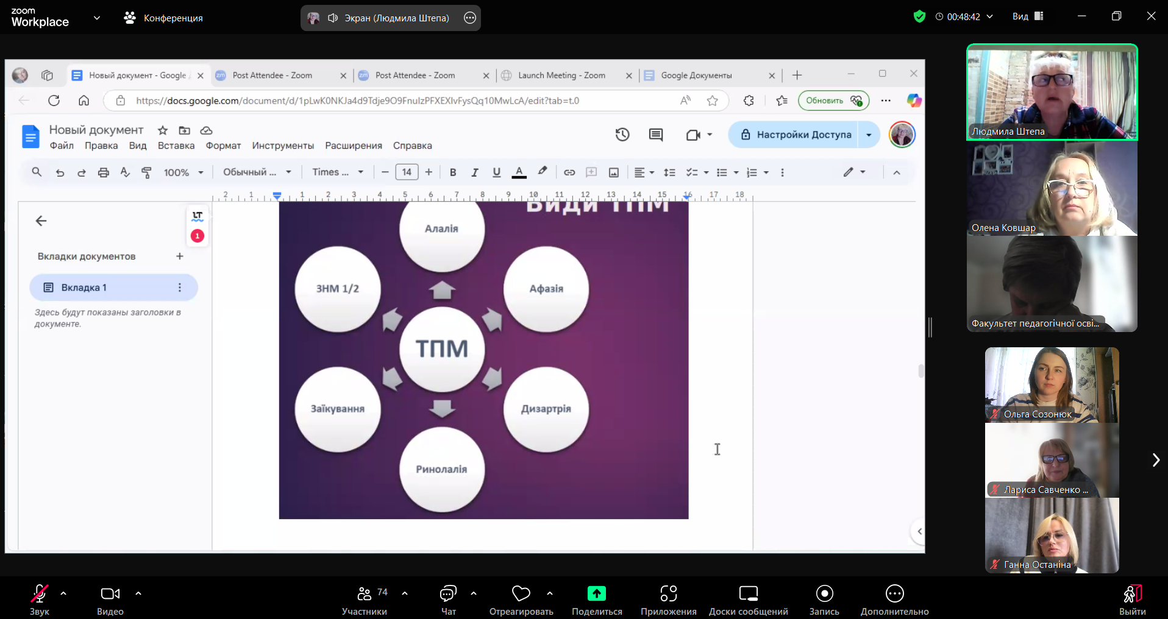
Task: Open the comments icon in Docs header
Action: [x=655, y=135]
